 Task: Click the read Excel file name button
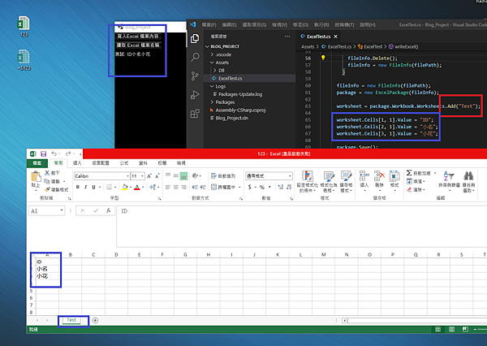click(138, 45)
